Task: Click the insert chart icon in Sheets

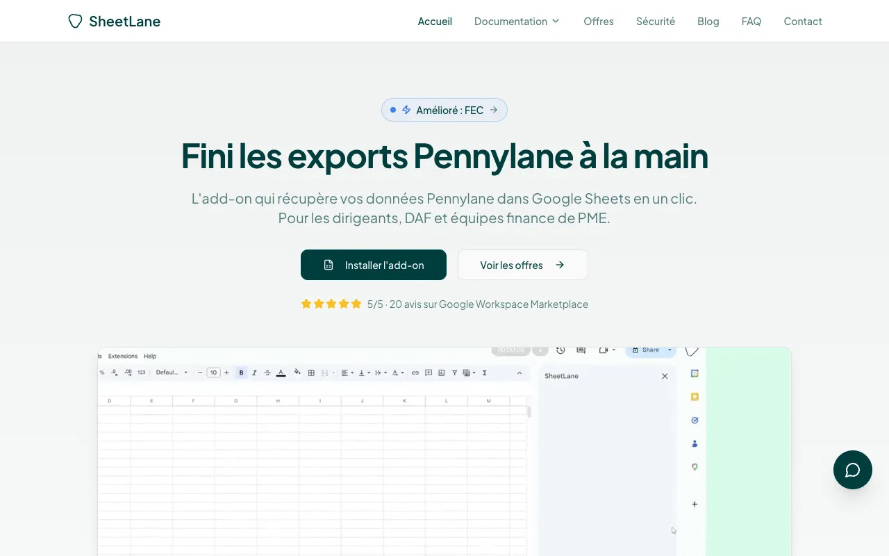Action: tap(442, 373)
